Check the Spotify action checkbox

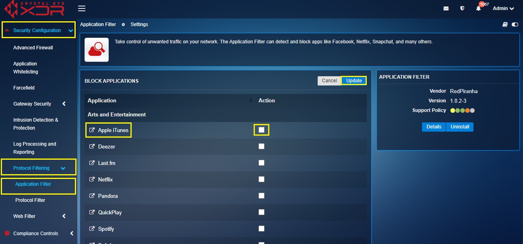pyautogui.click(x=261, y=229)
